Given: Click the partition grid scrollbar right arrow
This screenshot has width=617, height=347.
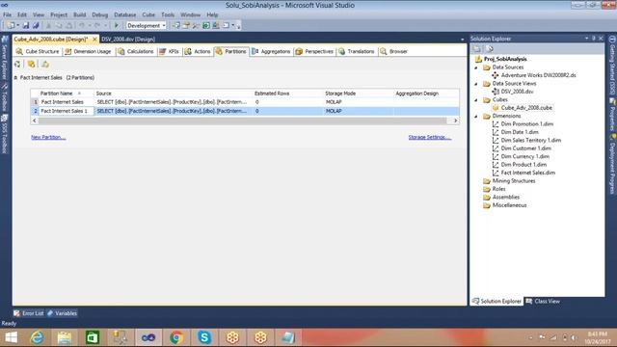Looking at the screenshot, I should point(456,120).
